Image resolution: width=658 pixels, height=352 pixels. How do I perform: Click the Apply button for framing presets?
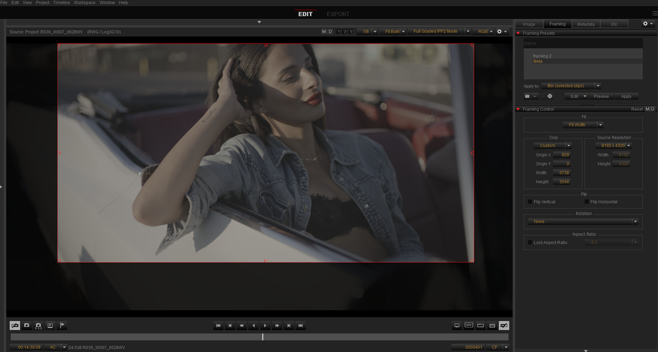pyautogui.click(x=626, y=96)
